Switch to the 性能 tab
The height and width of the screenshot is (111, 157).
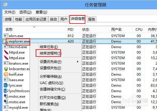tap(19, 19)
